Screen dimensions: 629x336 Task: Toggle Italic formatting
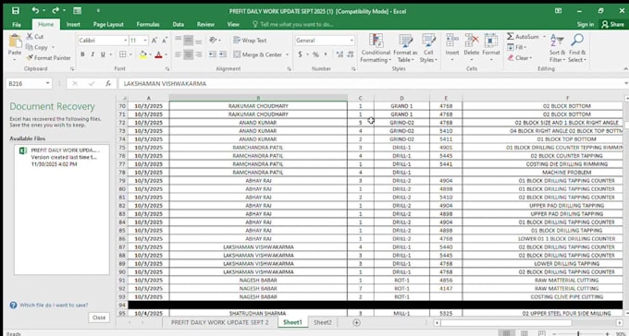92,54
